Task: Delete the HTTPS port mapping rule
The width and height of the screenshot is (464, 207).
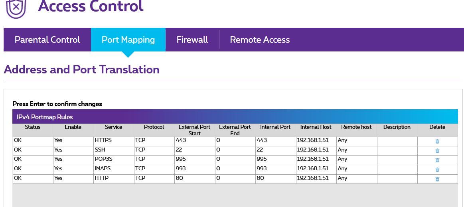Action: [437, 141]
